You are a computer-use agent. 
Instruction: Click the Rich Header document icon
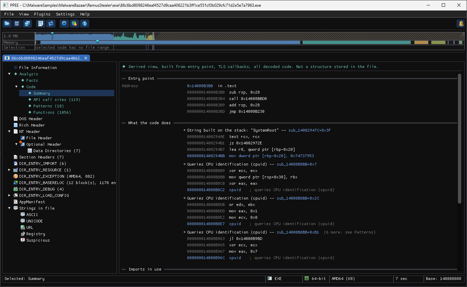coord(15,125)
